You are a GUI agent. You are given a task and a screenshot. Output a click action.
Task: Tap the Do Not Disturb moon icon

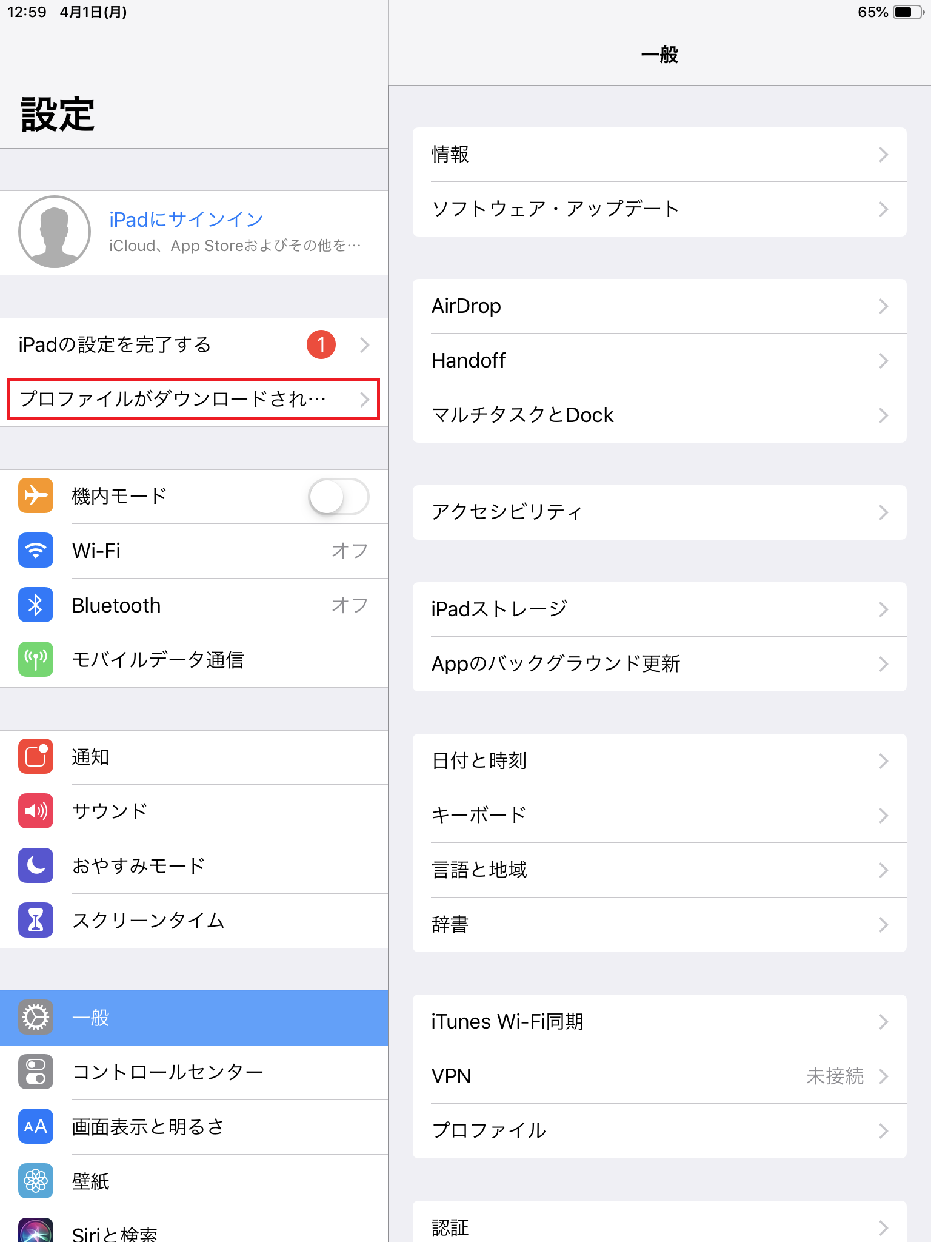[x=36, y=865]
